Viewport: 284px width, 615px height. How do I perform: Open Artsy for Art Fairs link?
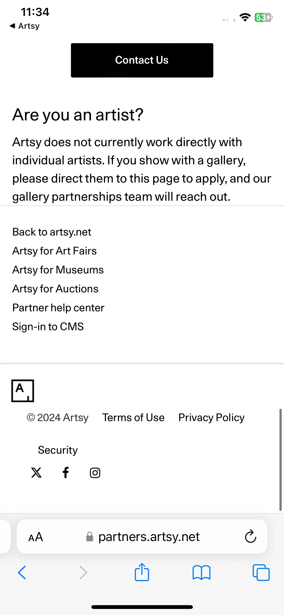[55, 251]
